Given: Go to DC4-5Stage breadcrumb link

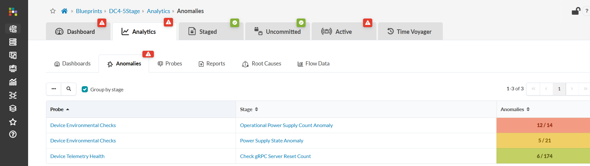Looking at the screenshot, I should click(125, 11).
